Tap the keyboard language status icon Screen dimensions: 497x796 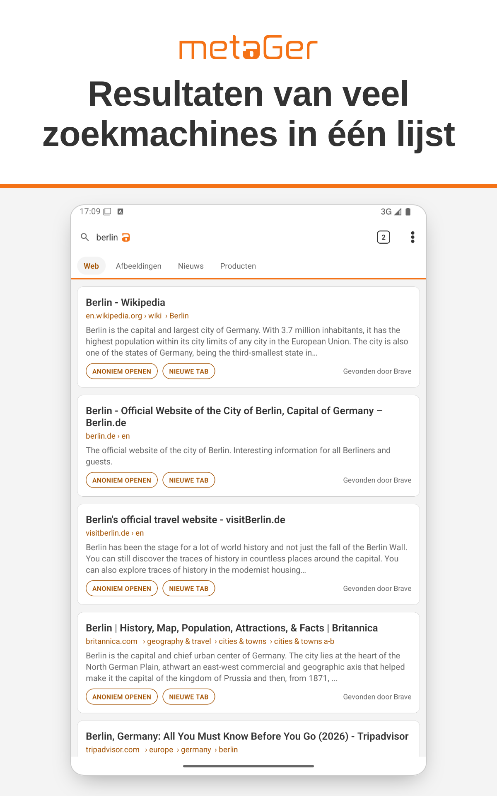tap(121, 211)
